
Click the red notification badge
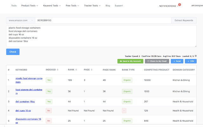pyautogui.click(x=180, y=4)
